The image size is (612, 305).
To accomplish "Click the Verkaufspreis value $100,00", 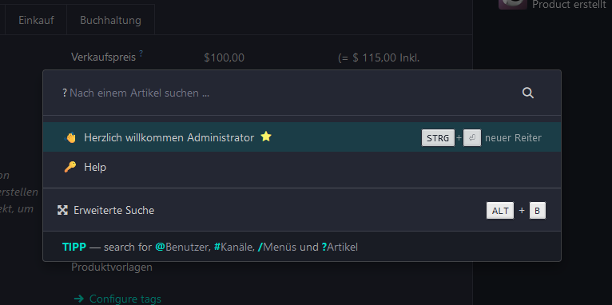I will click(x=224, y=57).
